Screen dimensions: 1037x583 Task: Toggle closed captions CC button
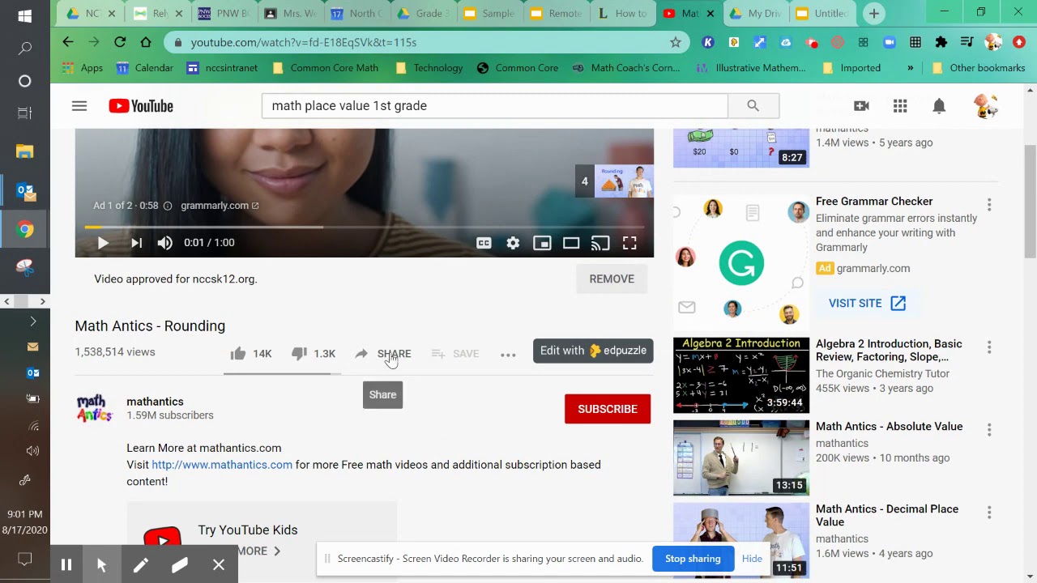tap(484, 242)
